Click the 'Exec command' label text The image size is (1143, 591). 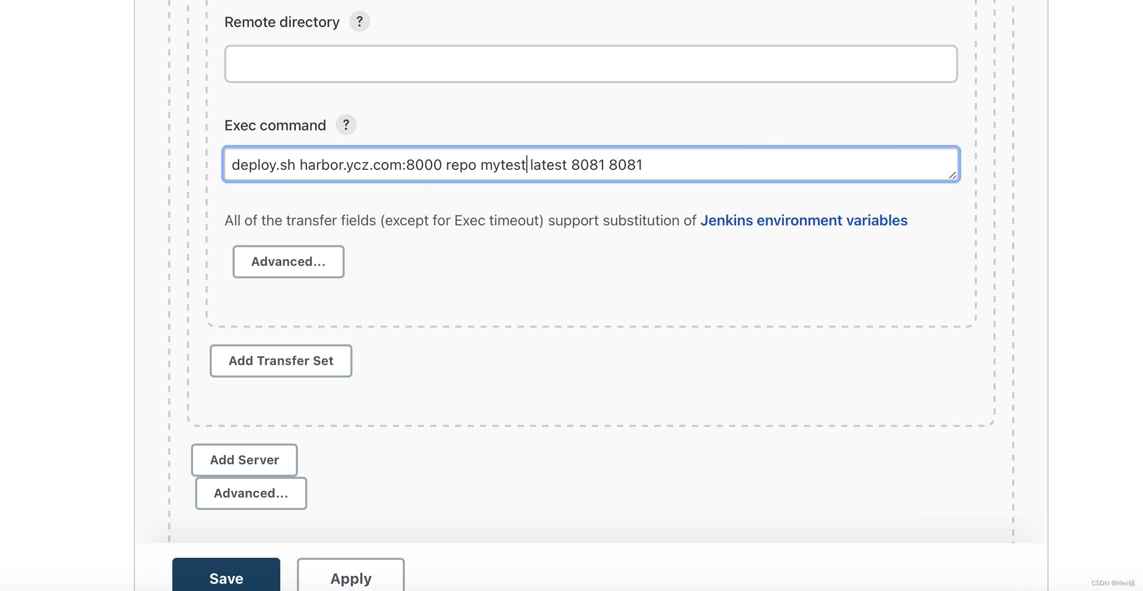(275, 126)
